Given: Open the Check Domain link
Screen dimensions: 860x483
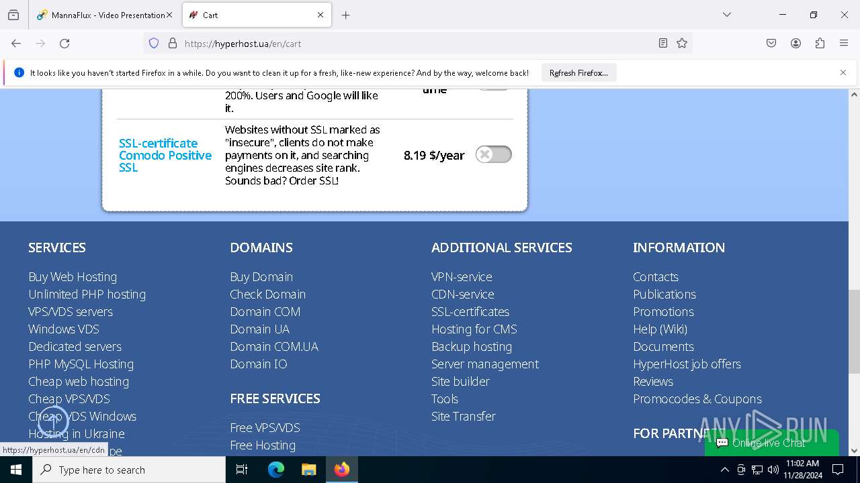Looking at the screenshot, I should 267,294.
